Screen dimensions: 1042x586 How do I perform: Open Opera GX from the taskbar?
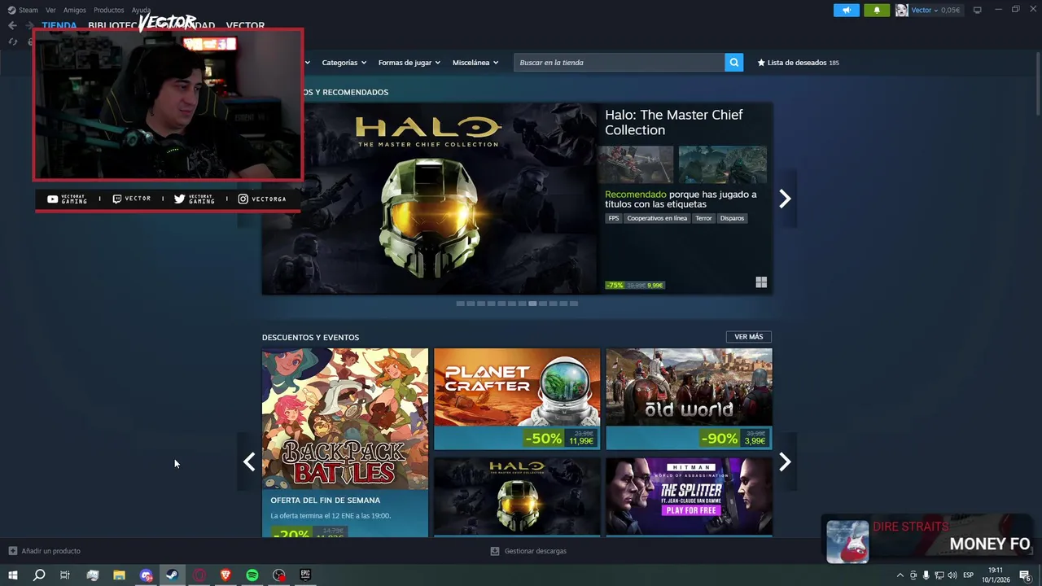coord(199,575)
